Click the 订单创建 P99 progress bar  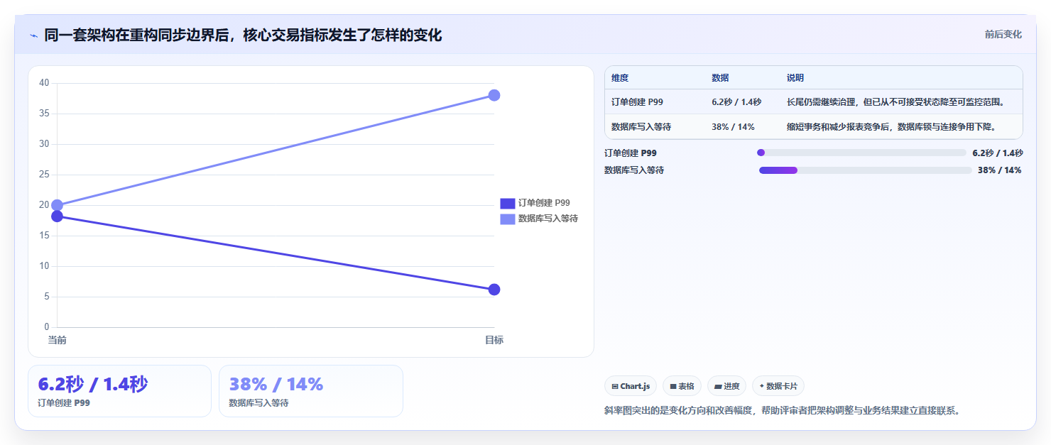[862, 153]
